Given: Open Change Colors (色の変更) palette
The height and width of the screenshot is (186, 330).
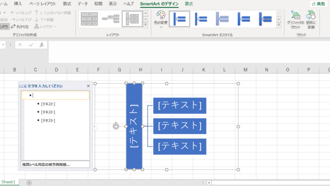Looking at the screenshot, I should [x=161, y=19].
